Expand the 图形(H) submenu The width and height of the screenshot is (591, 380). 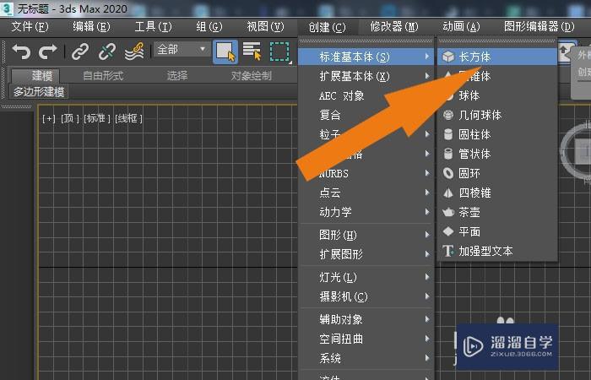coord(366,235)
